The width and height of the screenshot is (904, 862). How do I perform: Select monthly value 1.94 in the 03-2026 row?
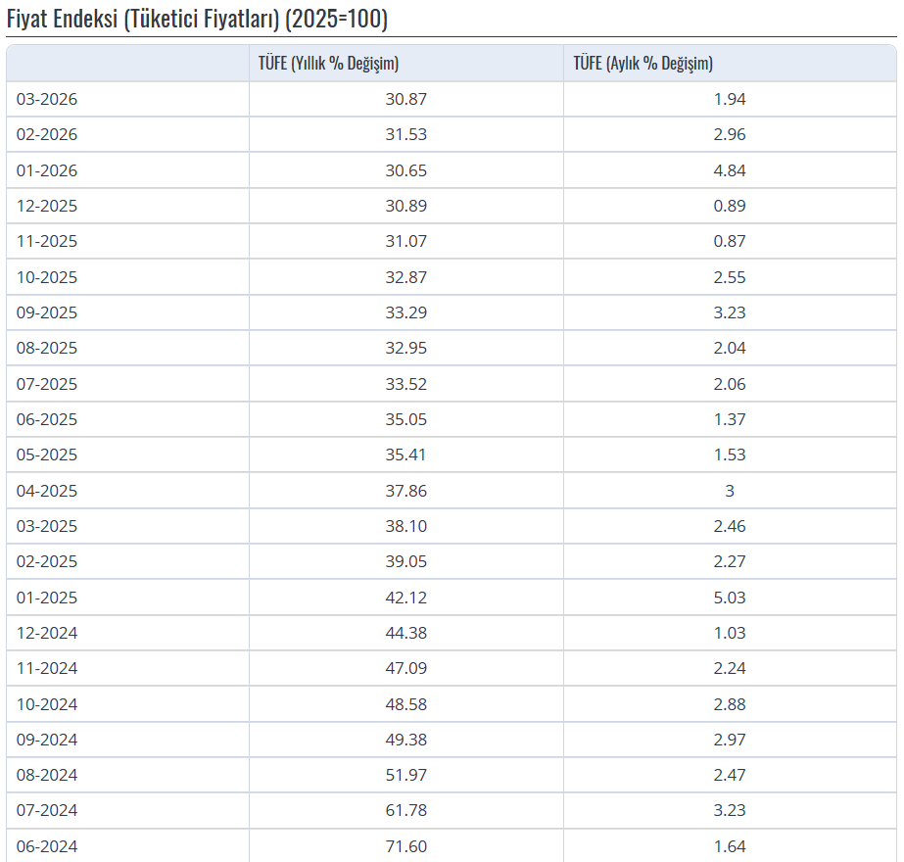tap(730, 99)
